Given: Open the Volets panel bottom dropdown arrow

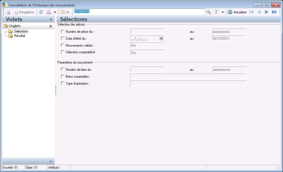Looking at the screenshot, I should point(51,161).
